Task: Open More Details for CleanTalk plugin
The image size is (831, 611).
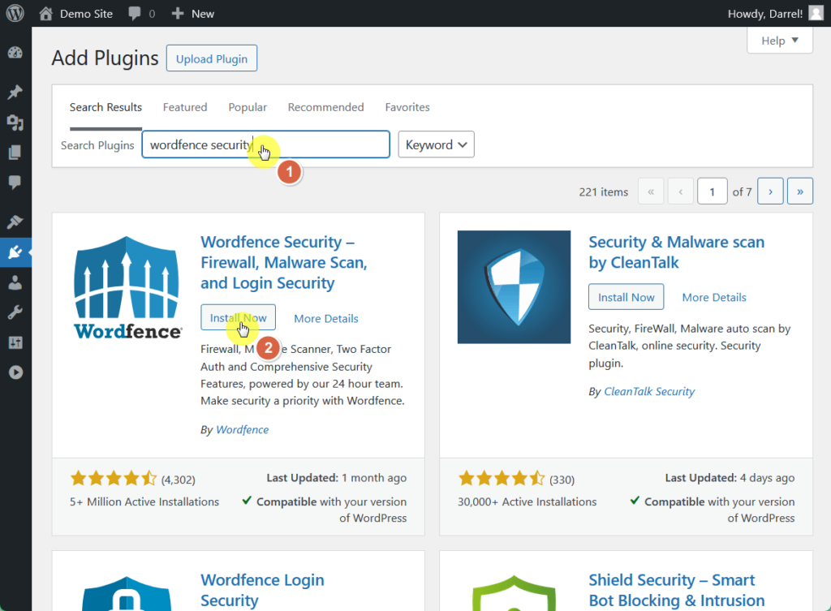Action: (714, 297)
